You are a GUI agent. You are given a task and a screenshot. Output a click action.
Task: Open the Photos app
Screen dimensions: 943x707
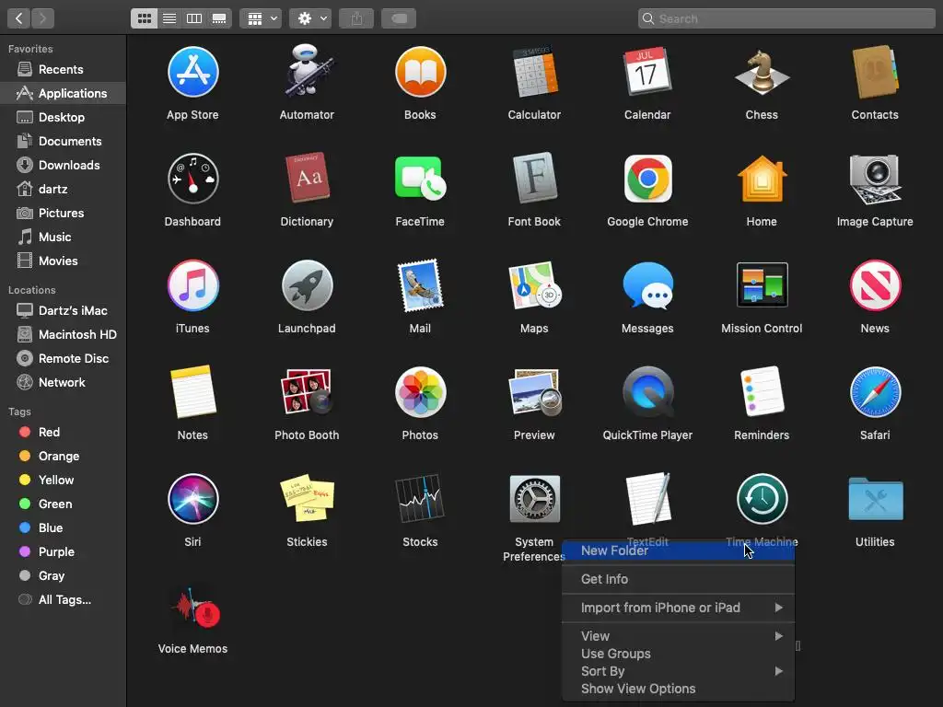tap(420, 392)
